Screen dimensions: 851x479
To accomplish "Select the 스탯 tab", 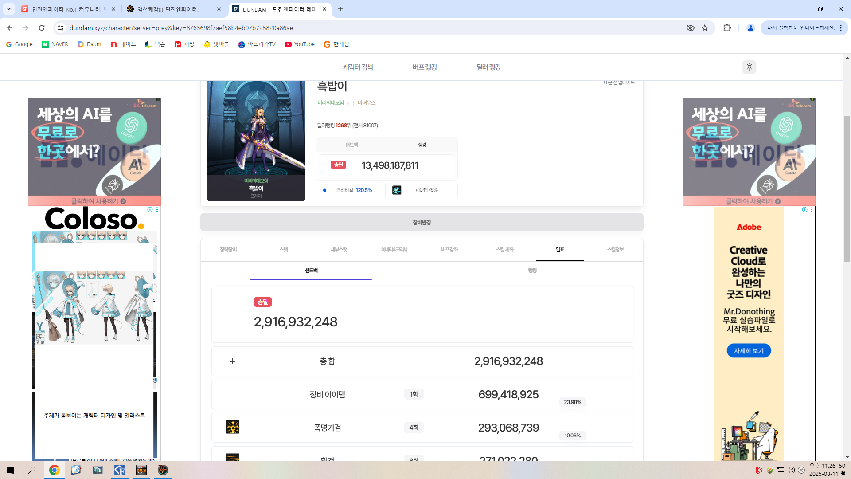I will click(x=284, y=250).
